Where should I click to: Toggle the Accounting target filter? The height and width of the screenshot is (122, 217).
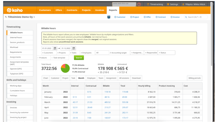click(119, 53)
